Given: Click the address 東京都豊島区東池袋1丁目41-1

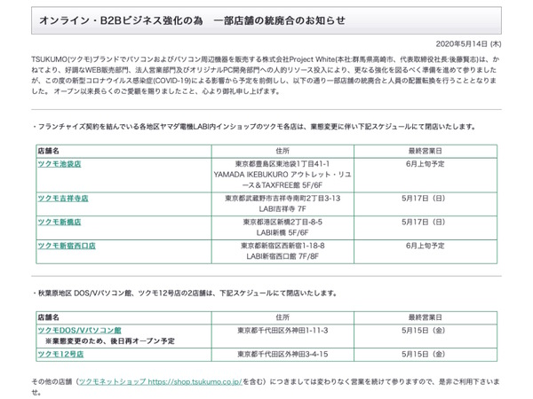Looking at the screenshot, I should (282, 164).
